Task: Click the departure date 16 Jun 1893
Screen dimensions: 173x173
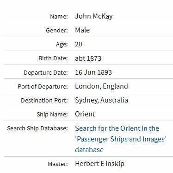Action: 93,72
